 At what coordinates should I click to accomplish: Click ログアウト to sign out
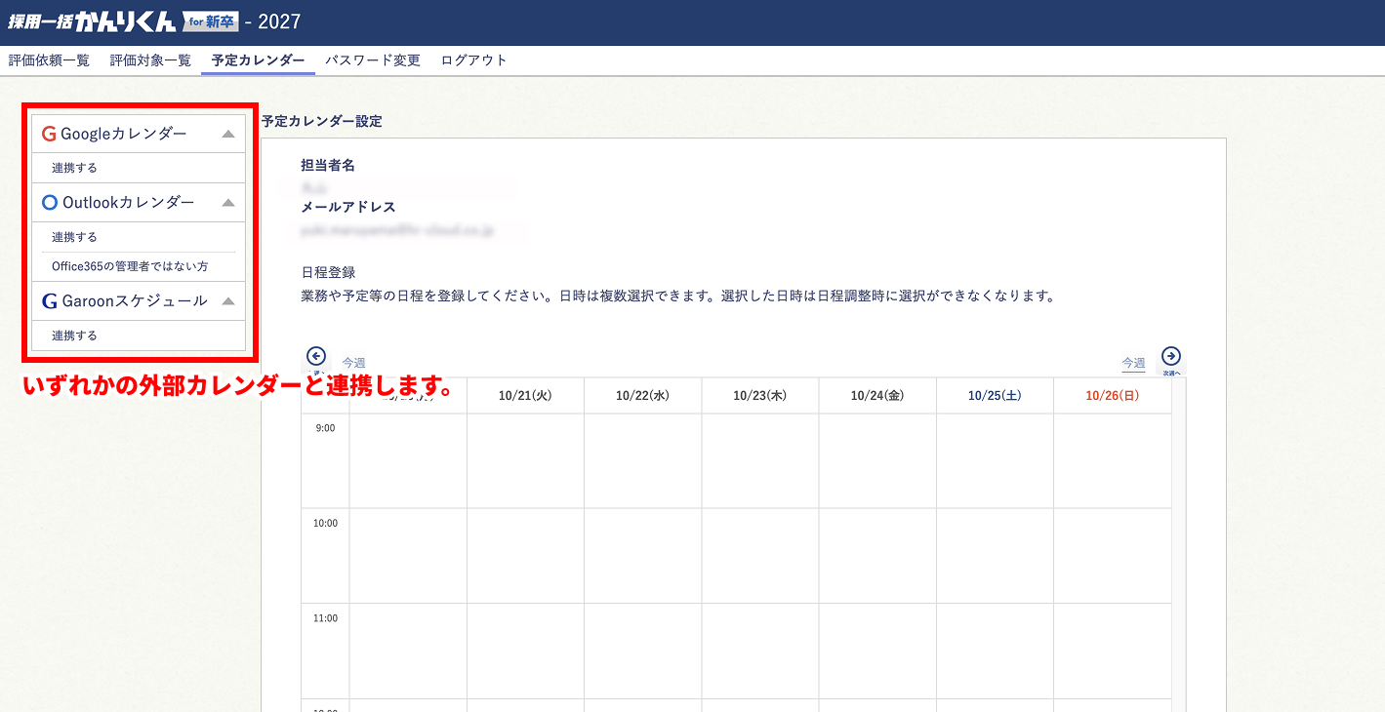(474, 60)
